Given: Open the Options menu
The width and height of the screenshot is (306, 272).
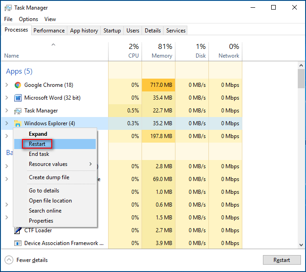Looking at the screenshot, I should tap(28, 19).
